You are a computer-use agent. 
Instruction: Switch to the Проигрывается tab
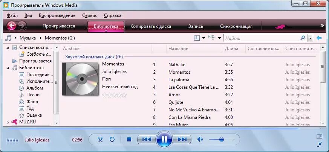[59, 26]
